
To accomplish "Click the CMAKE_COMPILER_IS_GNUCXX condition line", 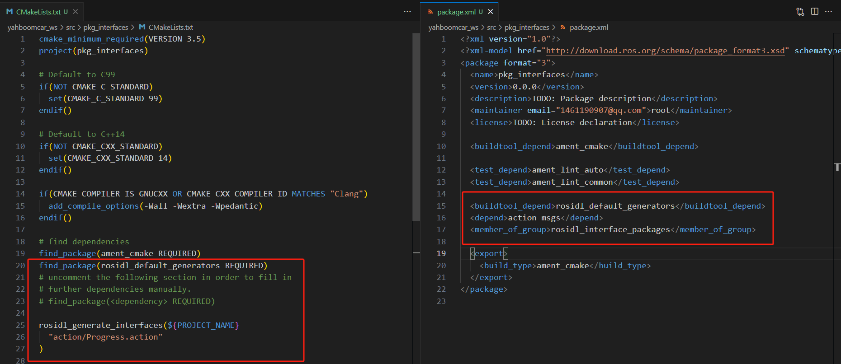I will (x=203, y=194).
